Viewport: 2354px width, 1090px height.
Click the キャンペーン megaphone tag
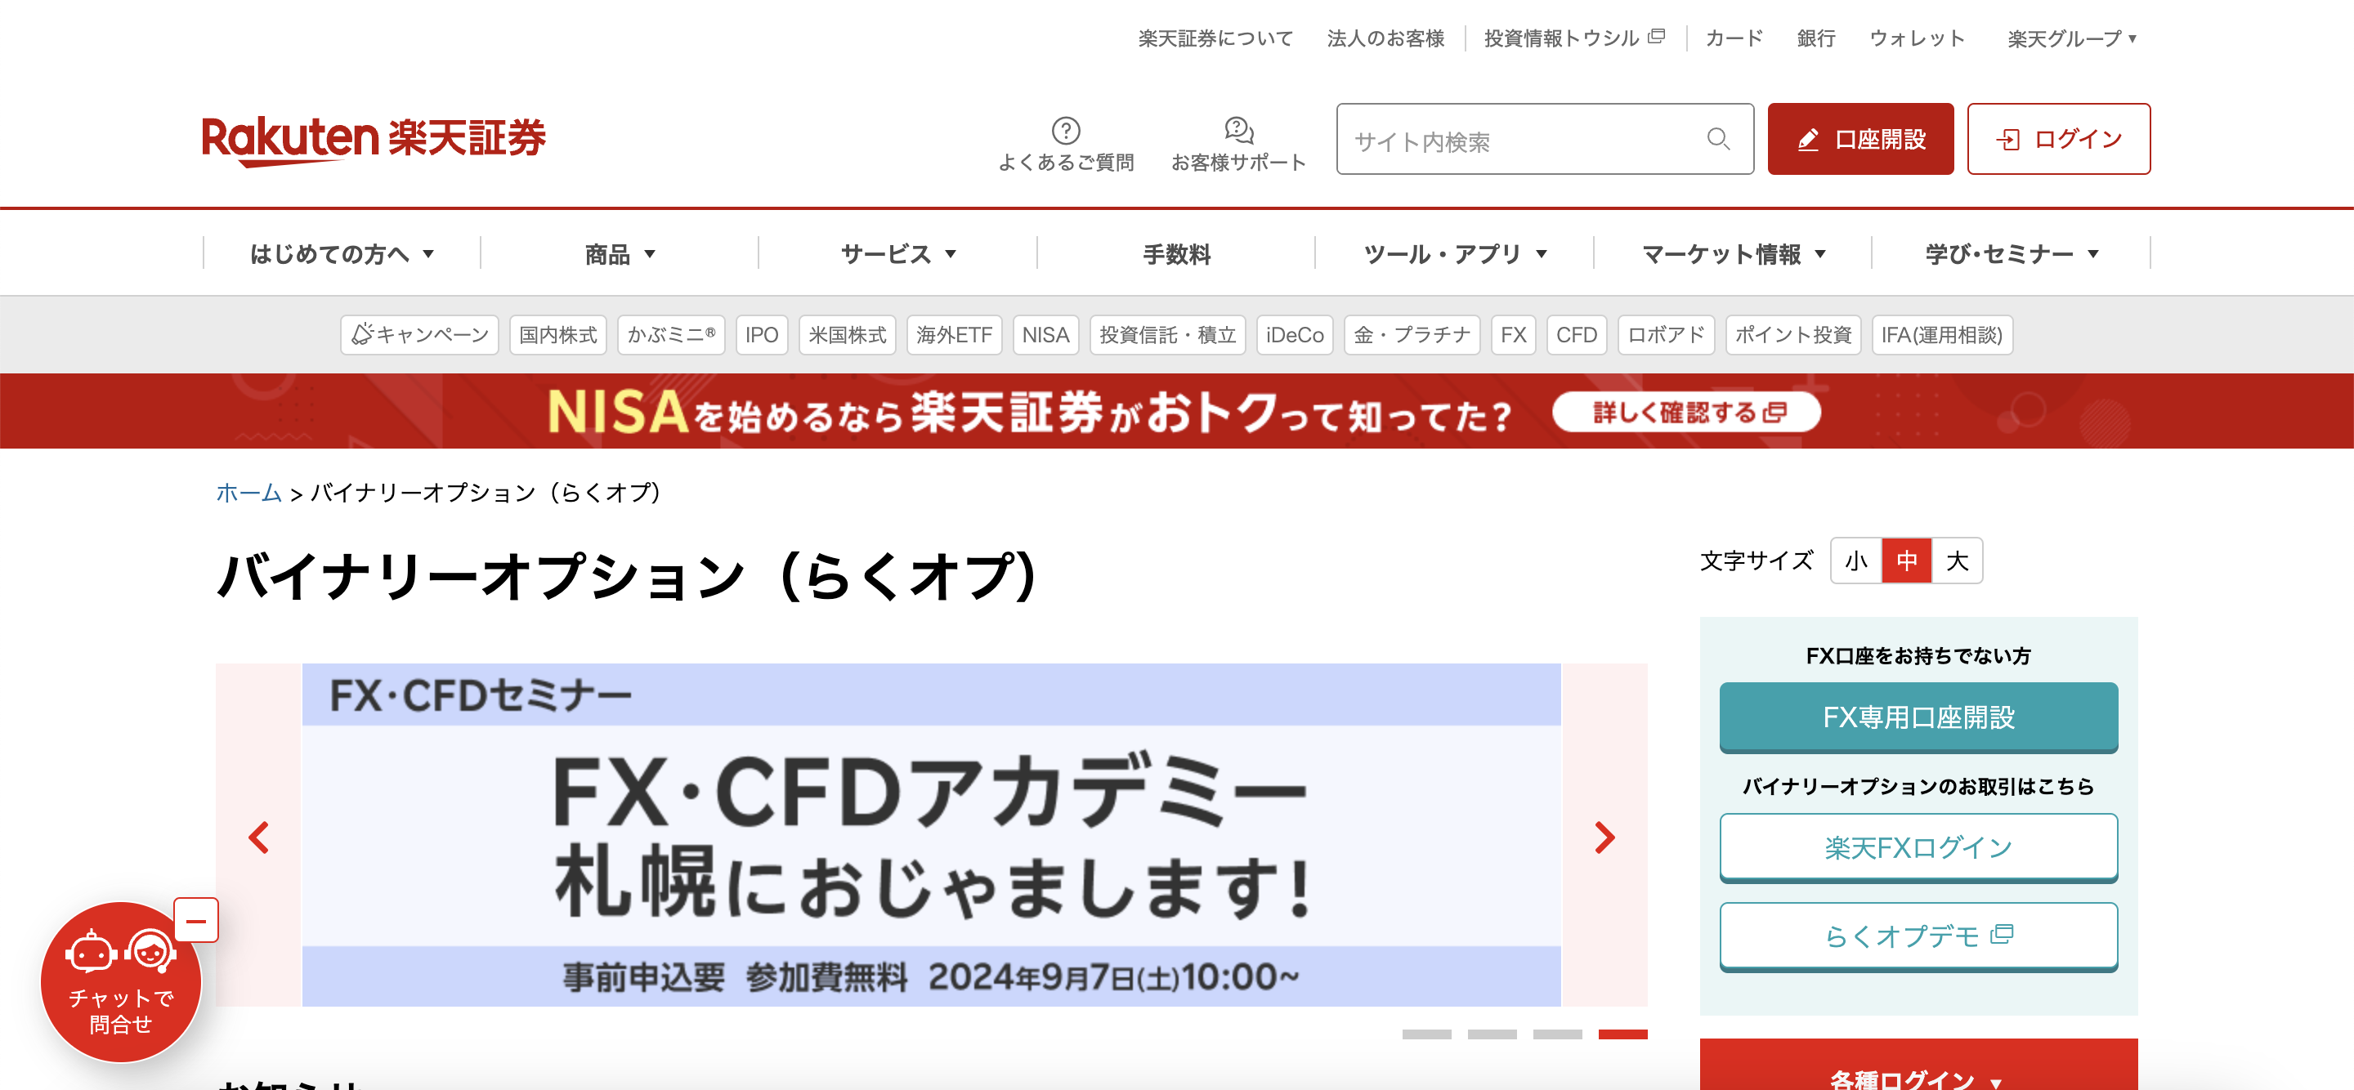419,334
